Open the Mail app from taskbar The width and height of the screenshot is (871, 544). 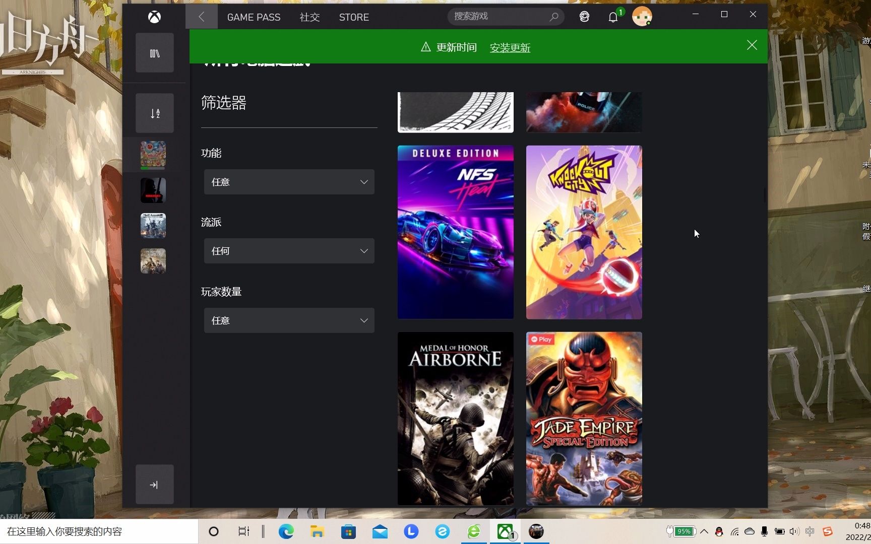pos(380,531)
